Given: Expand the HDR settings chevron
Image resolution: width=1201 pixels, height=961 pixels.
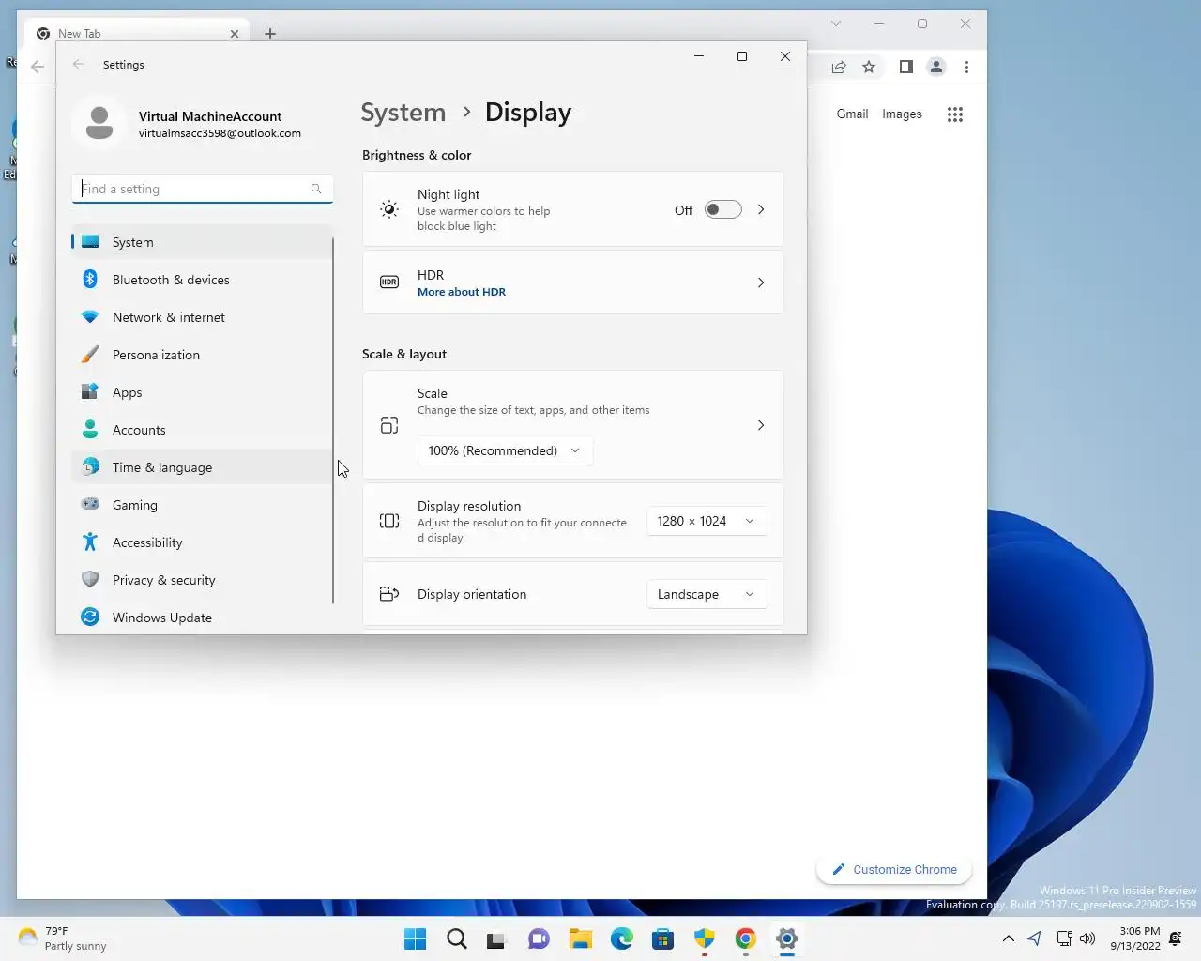Looking at the screenshot, I should click(x=761, y=282).
